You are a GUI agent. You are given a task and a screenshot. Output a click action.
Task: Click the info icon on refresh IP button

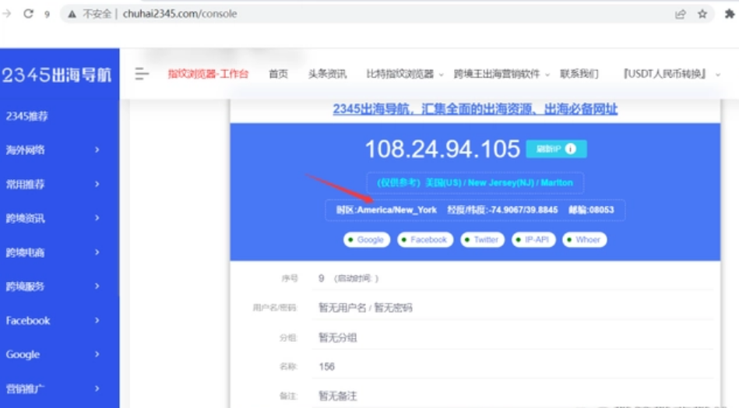[x=571, y=149]
